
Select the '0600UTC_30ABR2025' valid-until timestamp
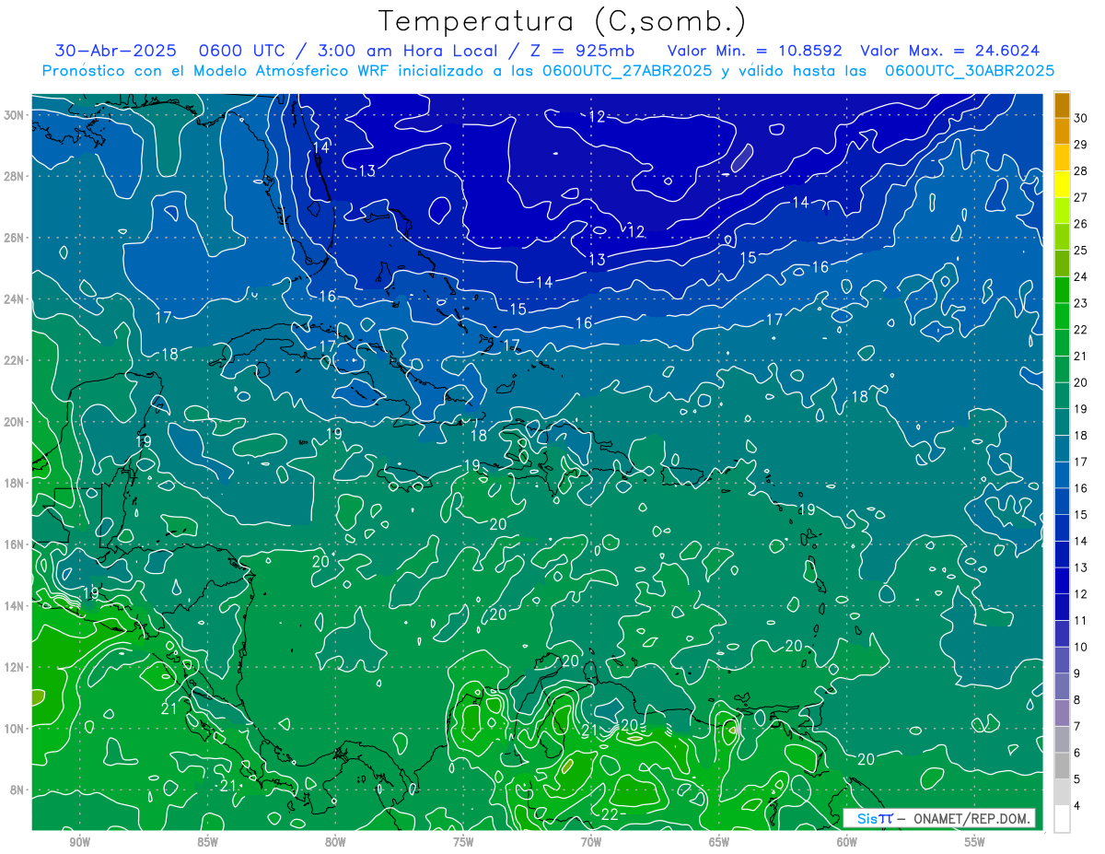[970, 70]
